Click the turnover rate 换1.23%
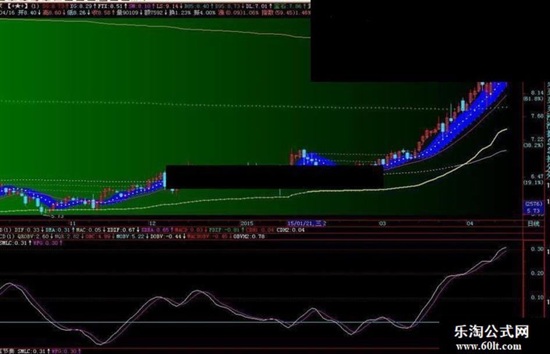550x354 pixels. [180, 13]
